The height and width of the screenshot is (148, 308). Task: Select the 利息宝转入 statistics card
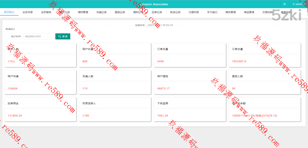(x=115, y=109)
